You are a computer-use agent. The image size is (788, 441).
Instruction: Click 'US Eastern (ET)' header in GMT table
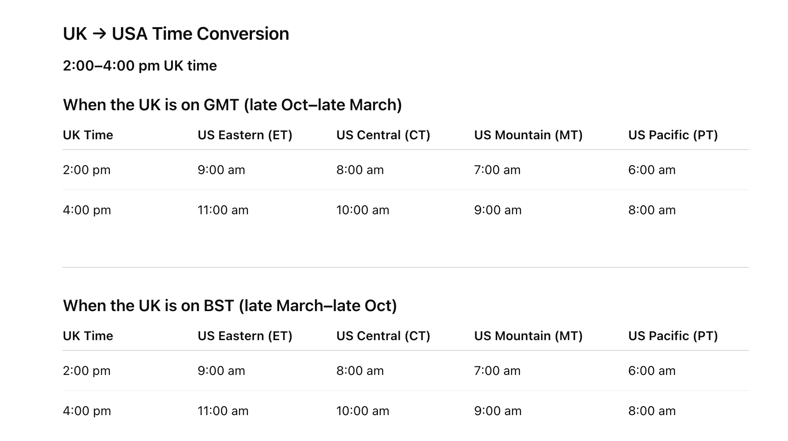click(x=245, y=135)
